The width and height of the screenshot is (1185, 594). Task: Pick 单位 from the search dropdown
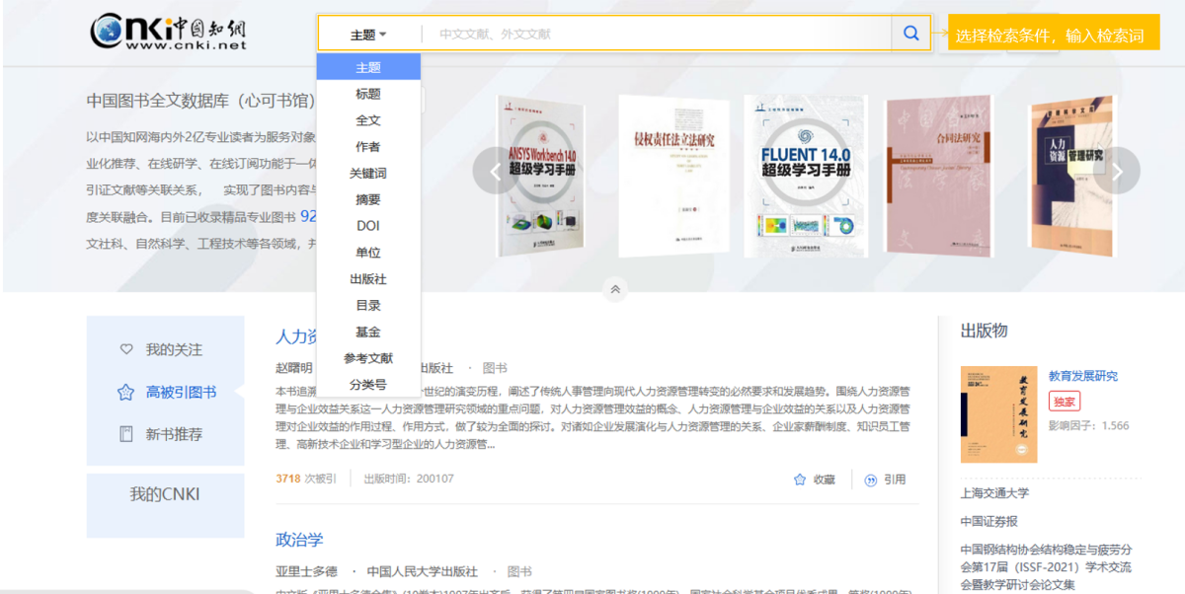(x=368, y=253)
